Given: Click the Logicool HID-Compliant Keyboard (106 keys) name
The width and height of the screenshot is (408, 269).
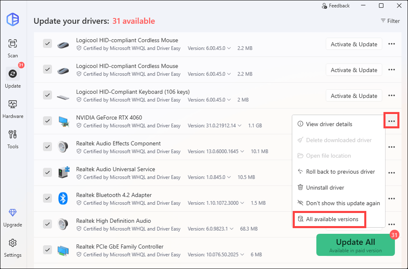Looking at the screenshot, I should tap(133, 92).
